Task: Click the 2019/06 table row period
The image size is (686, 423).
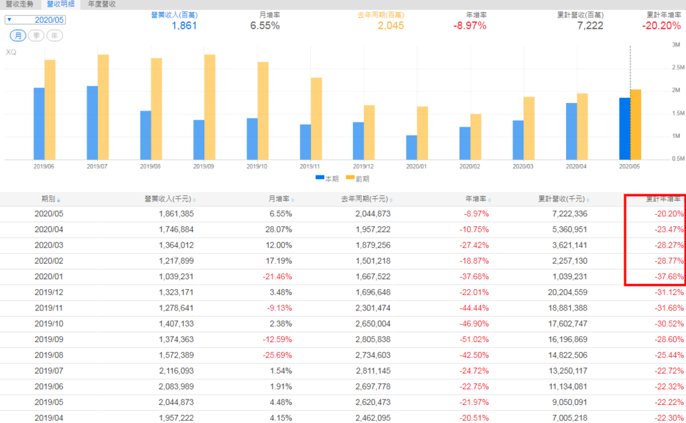Action: [49, 387]
